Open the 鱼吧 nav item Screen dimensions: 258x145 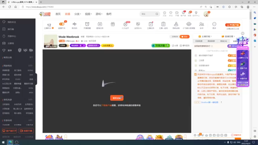(x=109, y=14)
